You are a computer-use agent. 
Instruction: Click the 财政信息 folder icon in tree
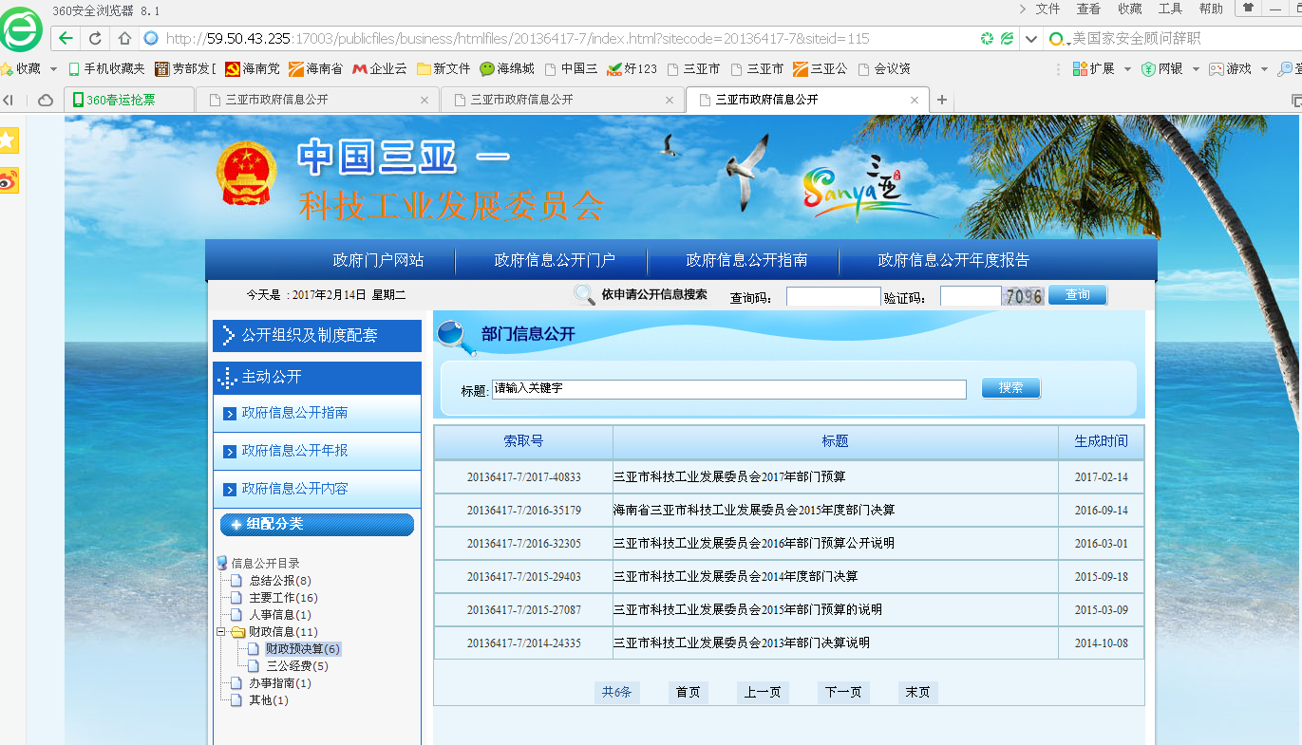click(x=237, y=632)
